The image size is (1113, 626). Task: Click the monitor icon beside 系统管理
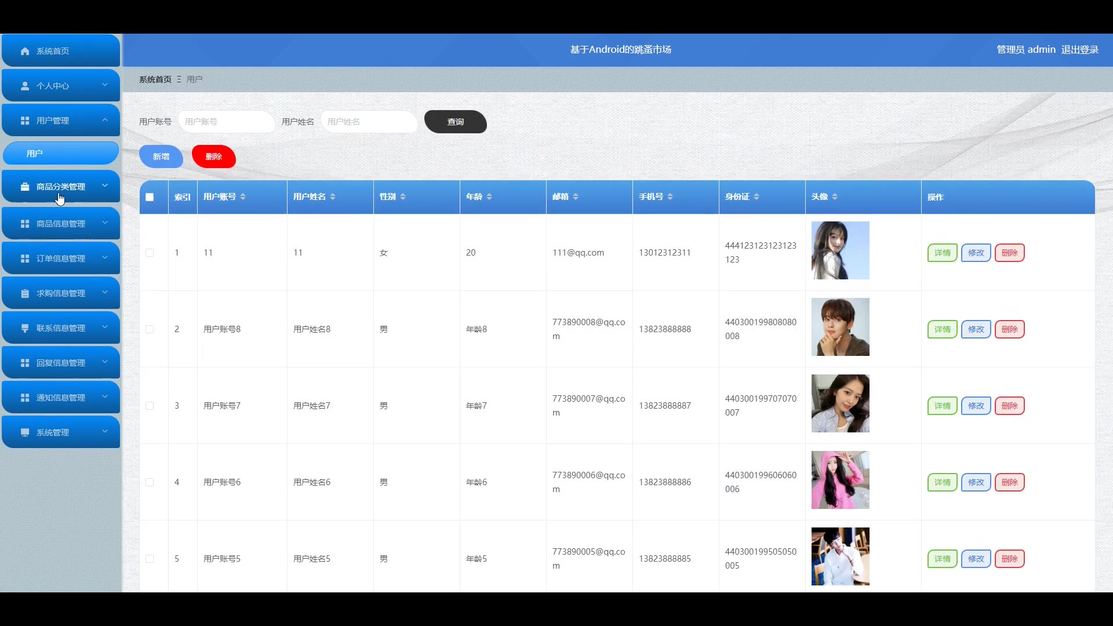pos(25,432)
